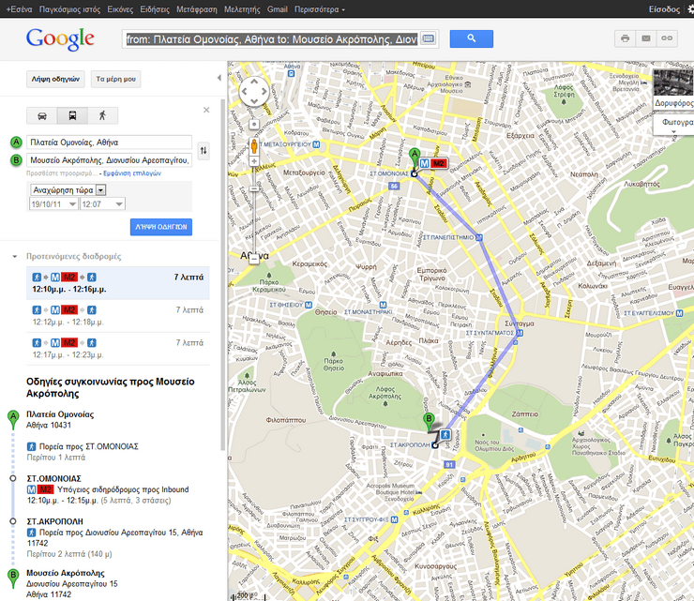Click ΣΤ.ΘΗΣΕΙΟΥ metro station icon
The image size is (694, 601).
click(309, 305)
